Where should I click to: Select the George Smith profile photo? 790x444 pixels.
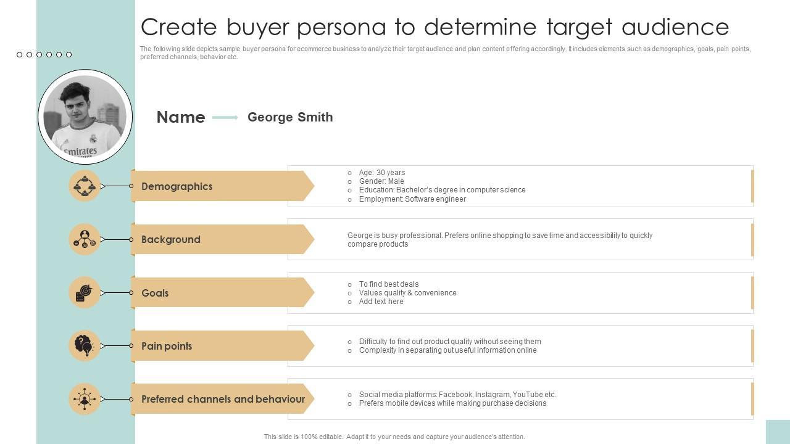click(x=85, y=117)
